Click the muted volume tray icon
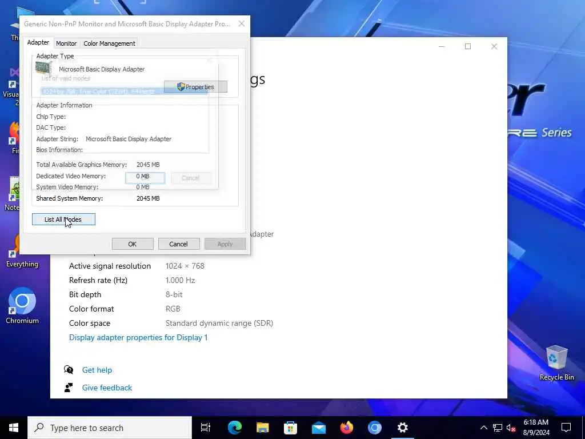Screen dimensions: 585x439 point(511,428)
